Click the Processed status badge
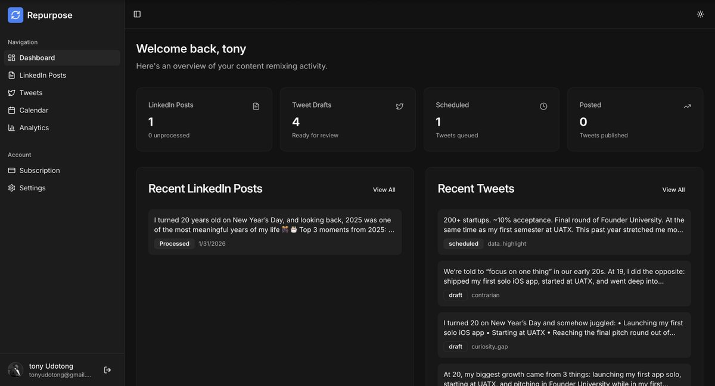 tap(175, 244)
